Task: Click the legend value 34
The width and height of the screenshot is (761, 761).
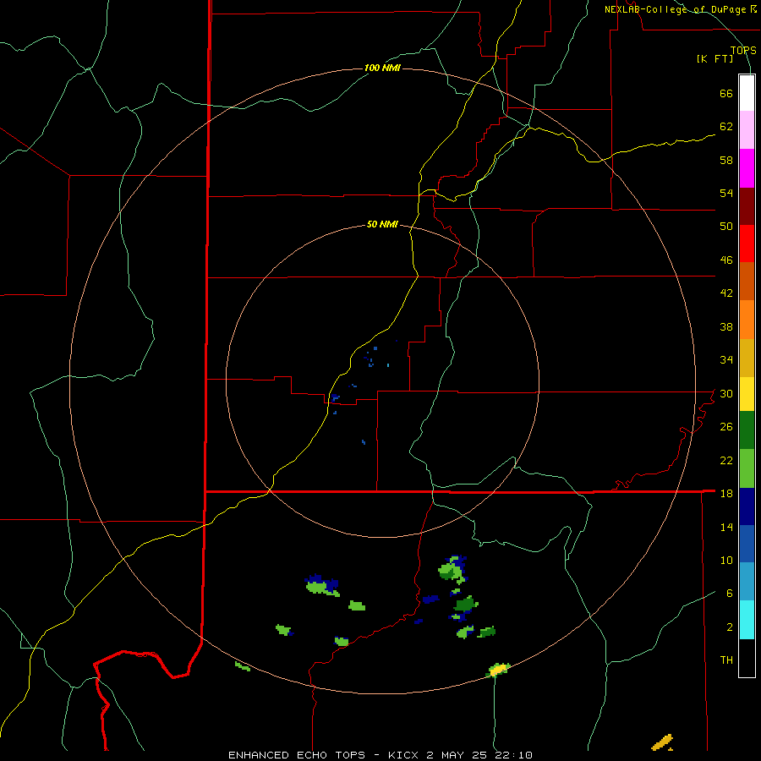Action: pyautogui.click(x=726, y=359)
